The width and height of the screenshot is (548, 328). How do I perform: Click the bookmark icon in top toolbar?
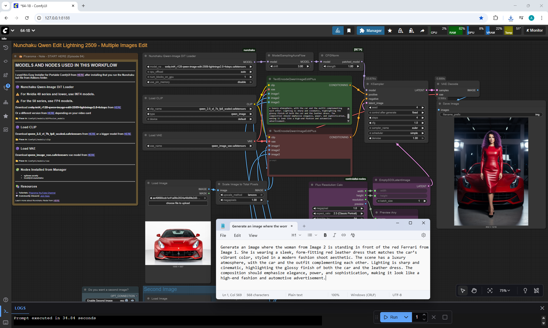[x=349, y=30]
